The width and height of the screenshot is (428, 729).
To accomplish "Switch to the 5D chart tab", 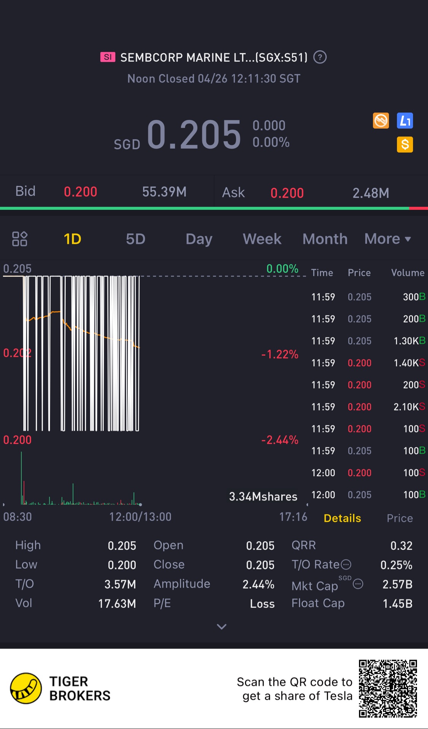I will pyautogui.click(x=135, y=239).
